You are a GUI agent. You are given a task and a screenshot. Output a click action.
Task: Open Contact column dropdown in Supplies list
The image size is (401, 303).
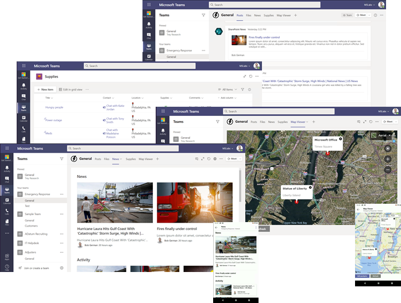point(113,98)
